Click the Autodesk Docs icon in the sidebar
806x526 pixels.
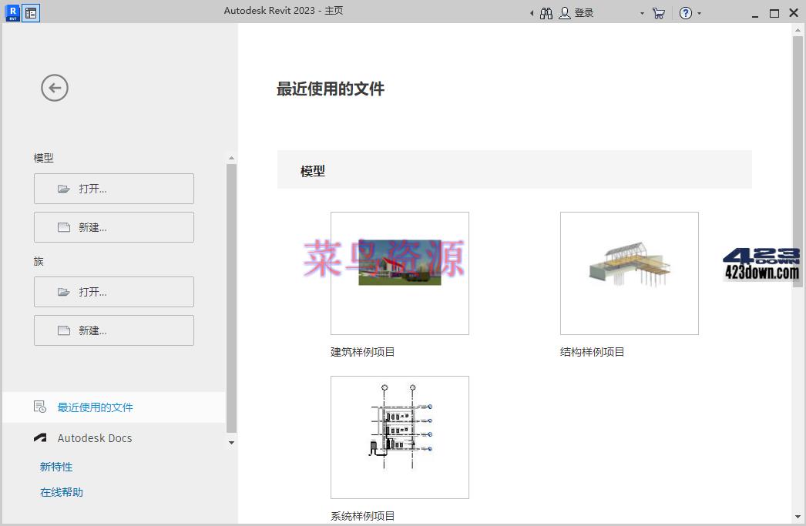(x=40, y=437)
